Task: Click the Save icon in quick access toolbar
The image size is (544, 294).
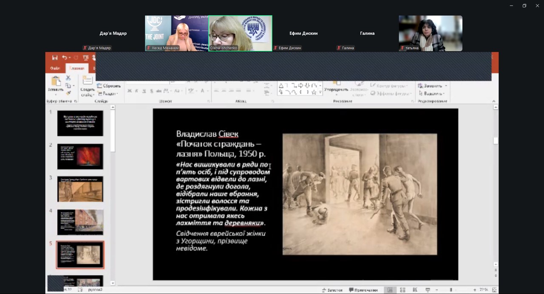Action: pos(55,58)
